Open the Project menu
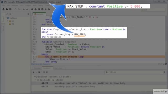This screenshot has width=168, height=94. (28, 5)
